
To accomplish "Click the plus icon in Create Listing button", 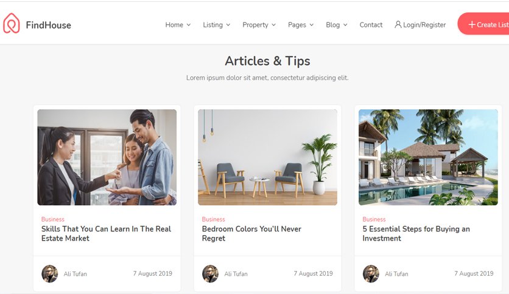I will (472, 25).
